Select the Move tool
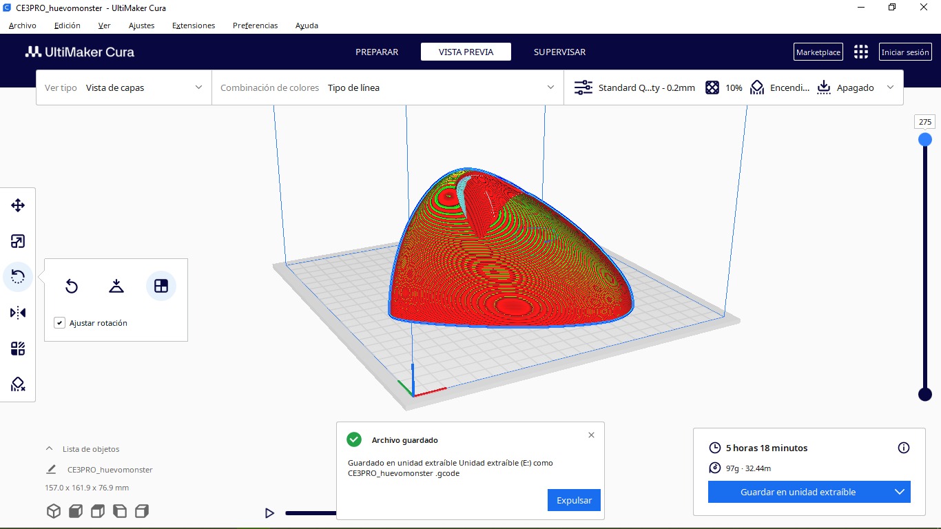Viewport: 941px width, 529px height. 18,205
